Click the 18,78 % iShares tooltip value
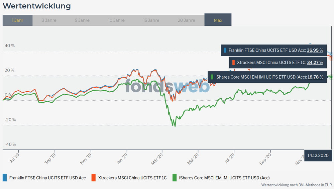Screen dimensions: 334x189 pyautogui.click(x=315, y=77)
